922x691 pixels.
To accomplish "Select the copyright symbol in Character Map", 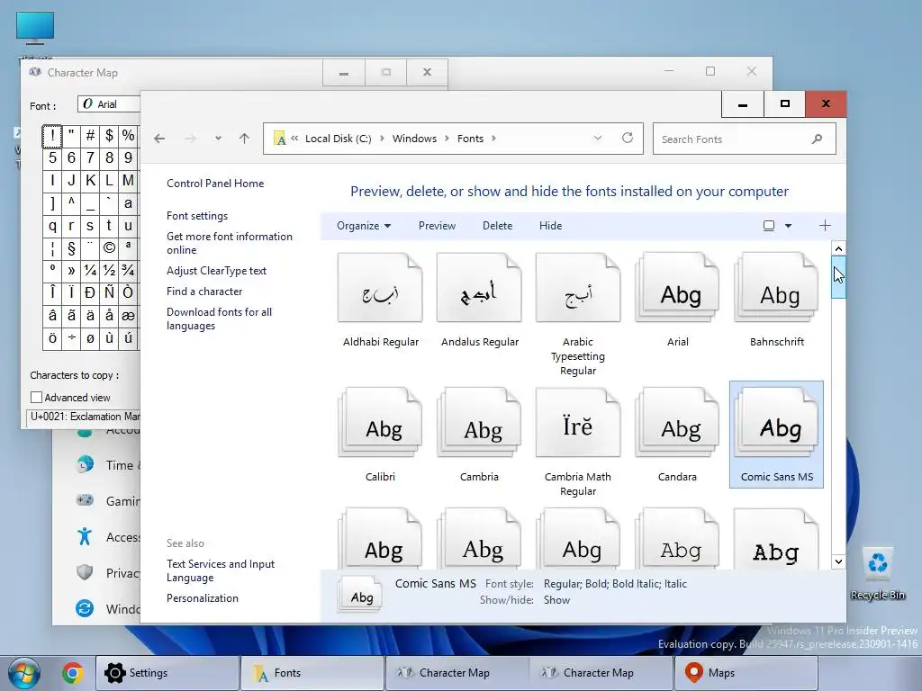I will [x=109, y=248].
